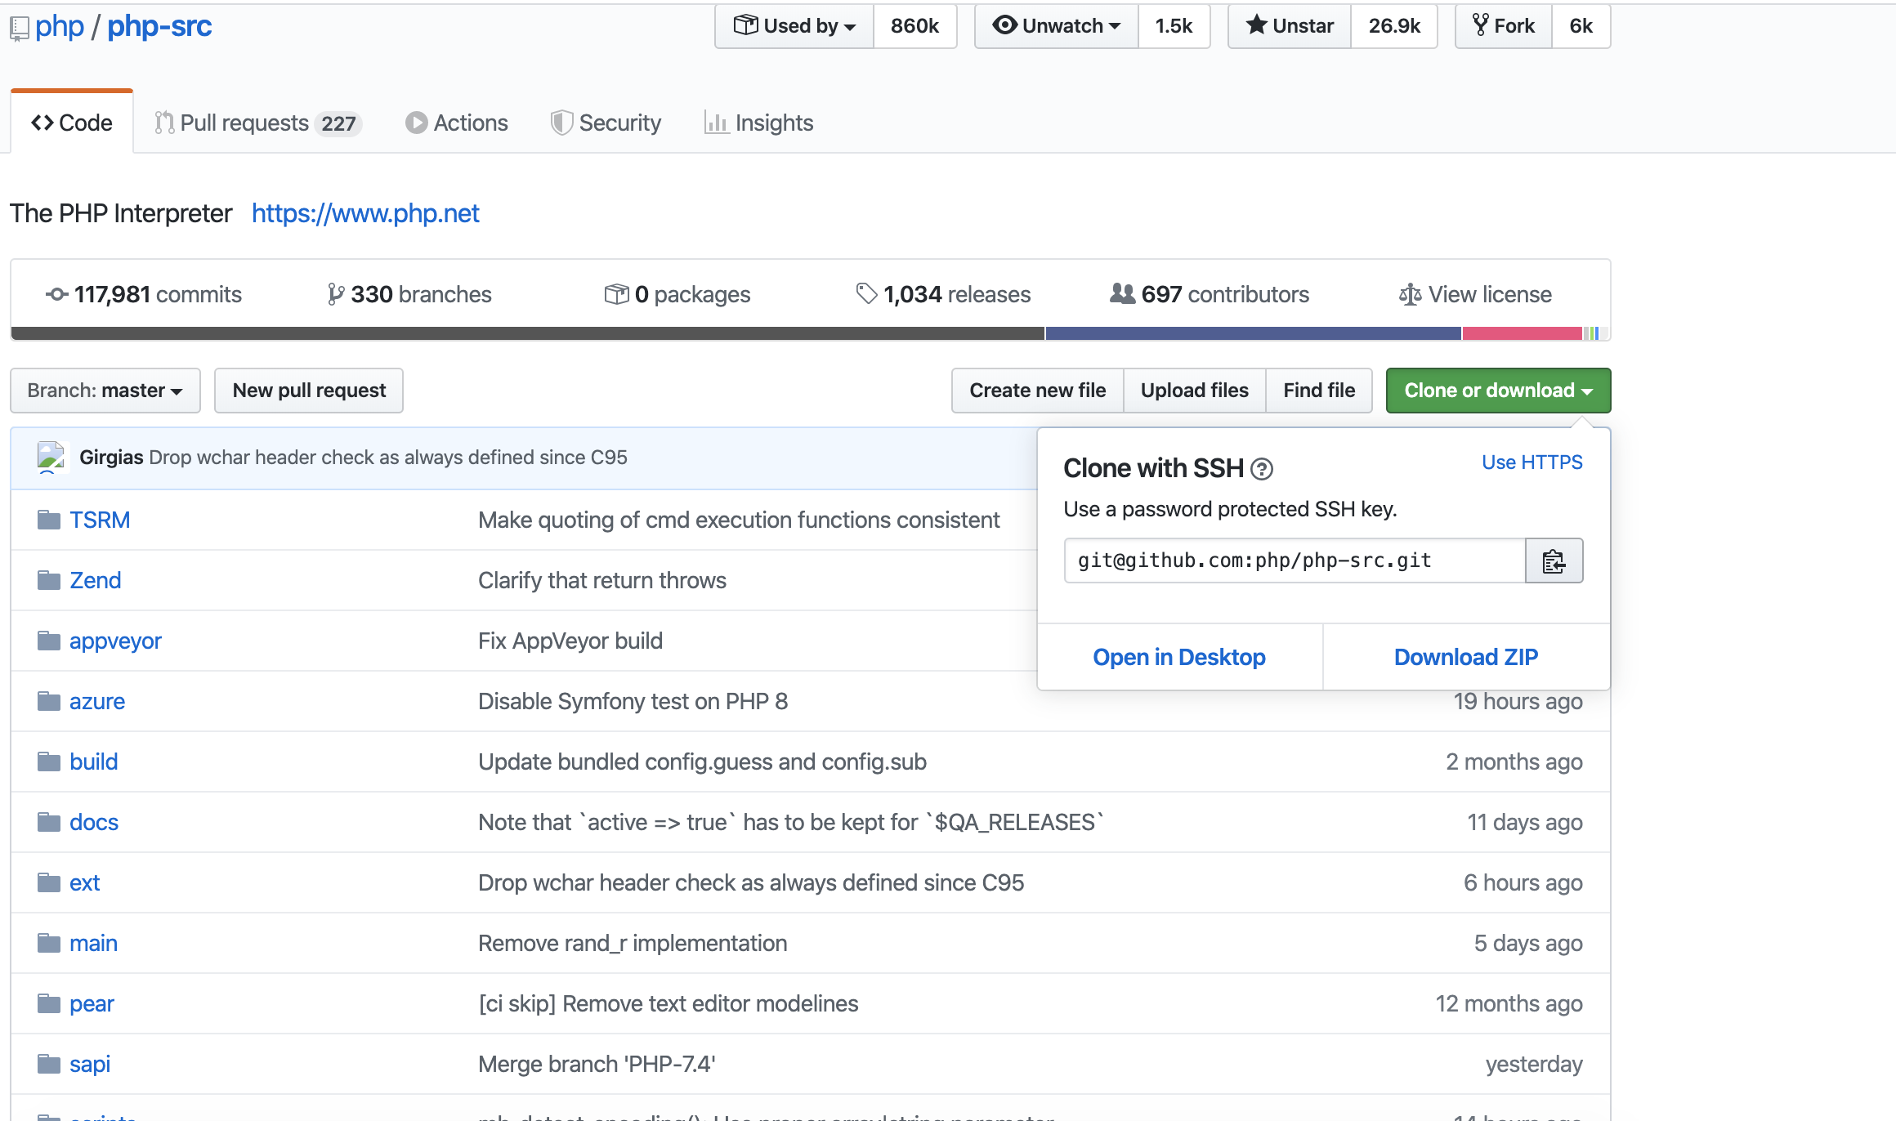Image resolution: width=1896 pixels, height=1121 pixels.
Task: View the 860k dependents count
Action: 914,26
